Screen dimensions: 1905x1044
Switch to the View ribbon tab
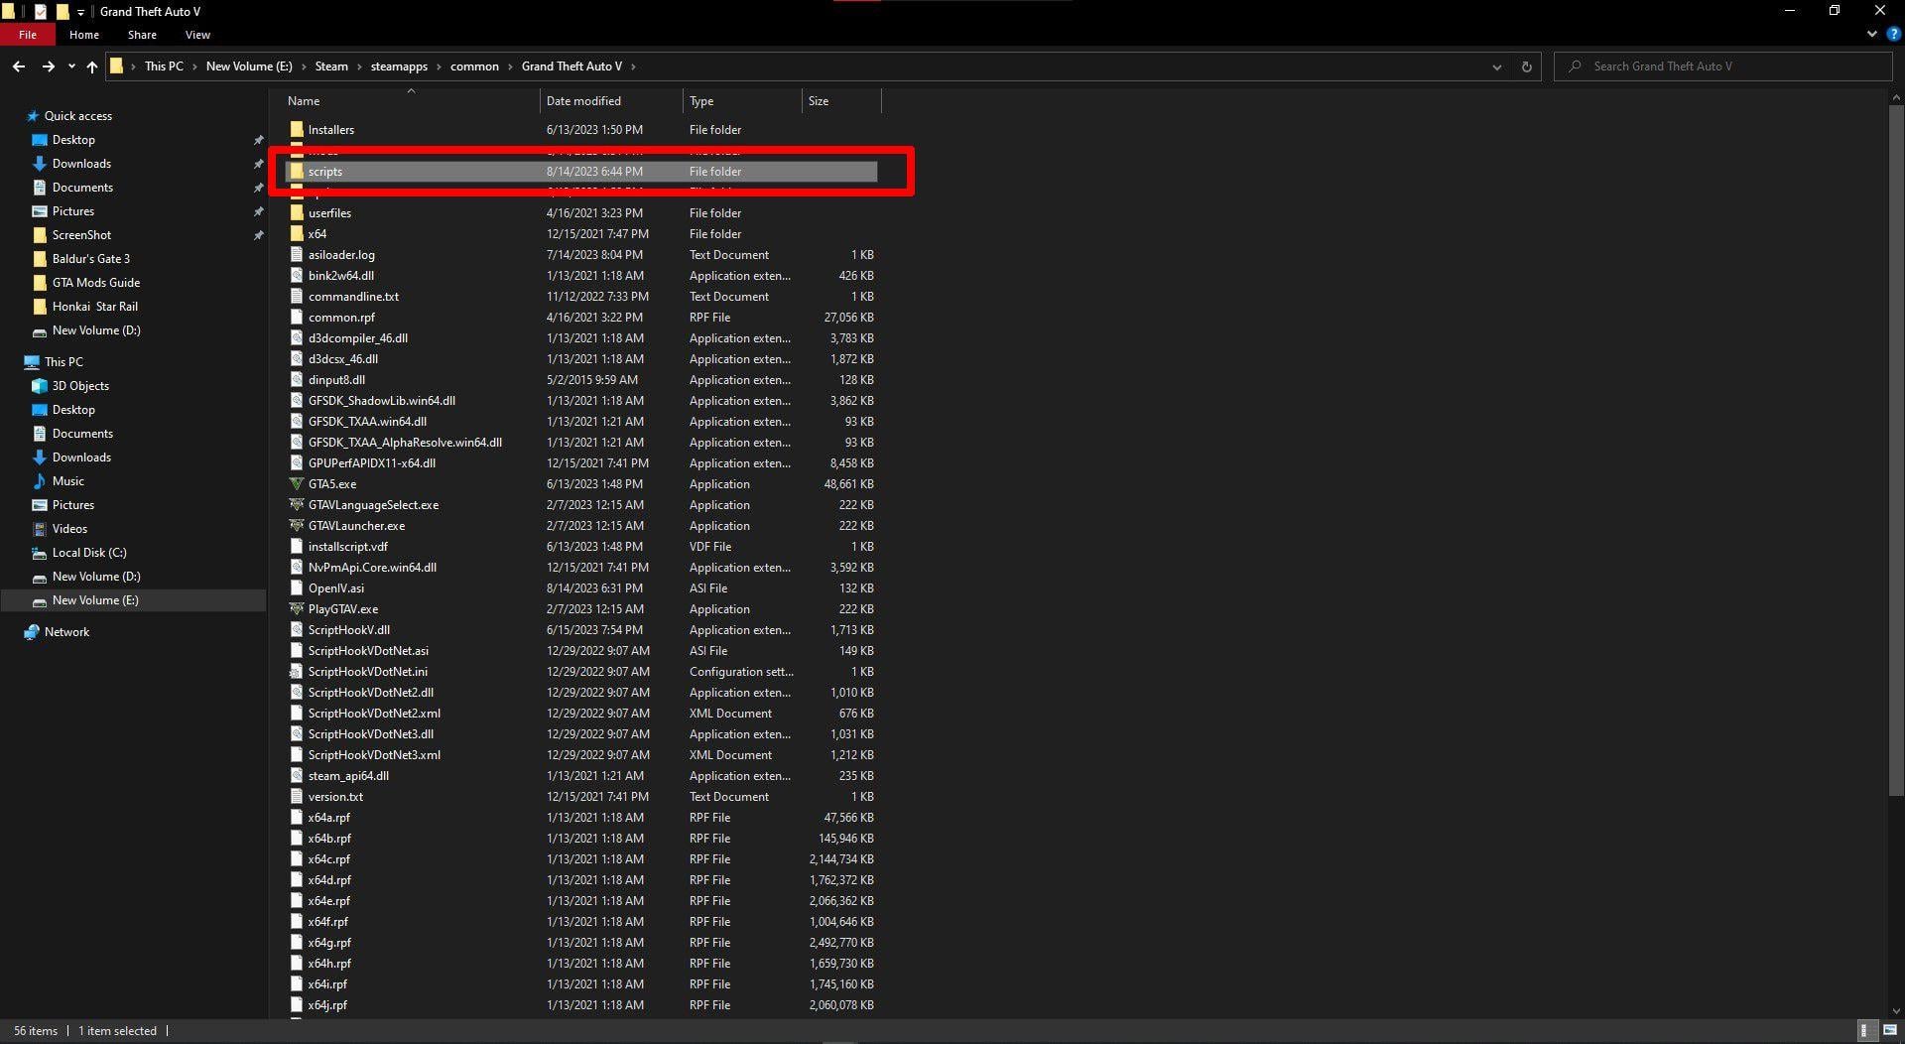click(x=197, y=35)
